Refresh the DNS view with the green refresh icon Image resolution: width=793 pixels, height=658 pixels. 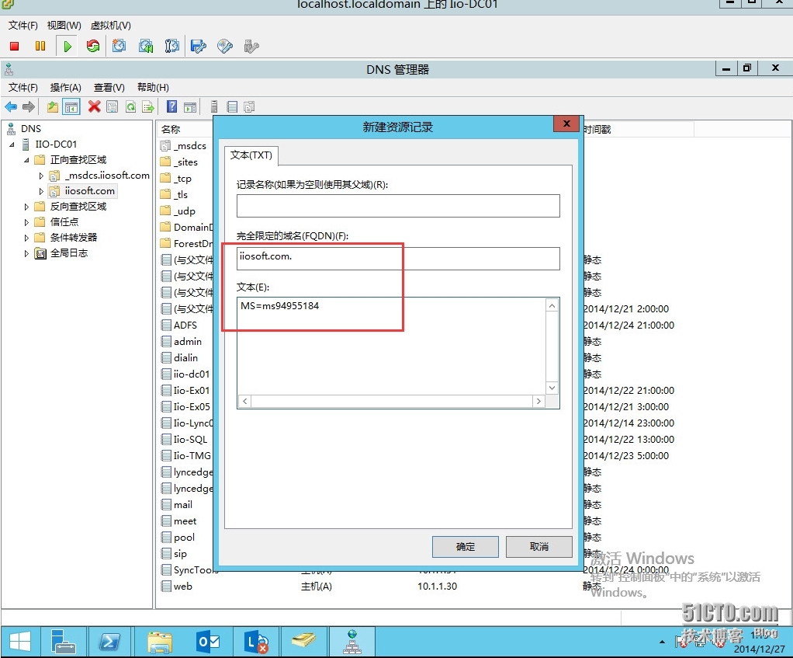click(x=130, y=106)
